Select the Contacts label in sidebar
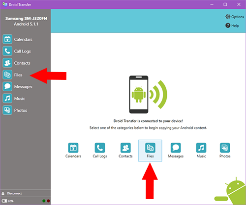The width and height of the screenshot is (246, 205). point(22,63)
